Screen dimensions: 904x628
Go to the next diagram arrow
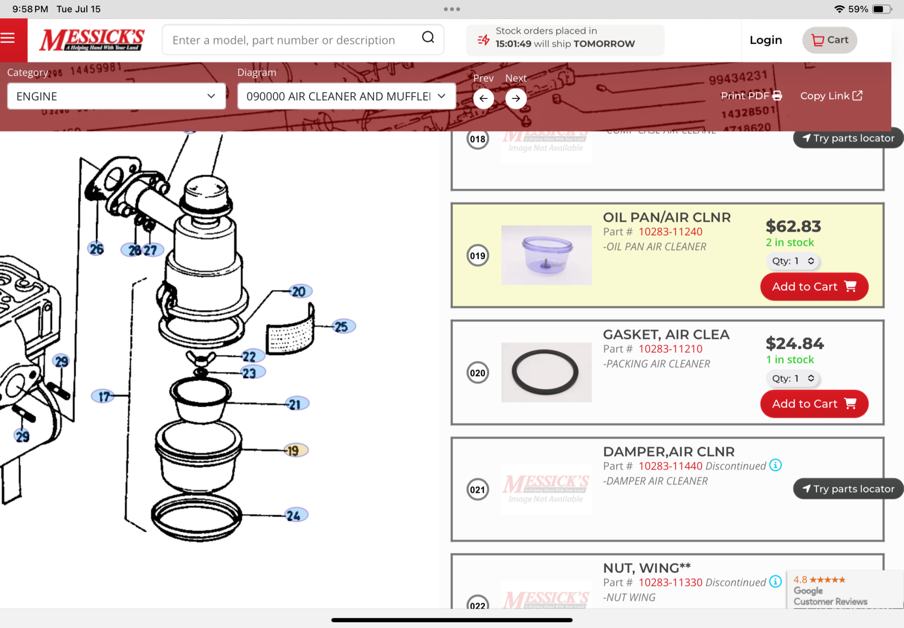click(x=516, y=98)
